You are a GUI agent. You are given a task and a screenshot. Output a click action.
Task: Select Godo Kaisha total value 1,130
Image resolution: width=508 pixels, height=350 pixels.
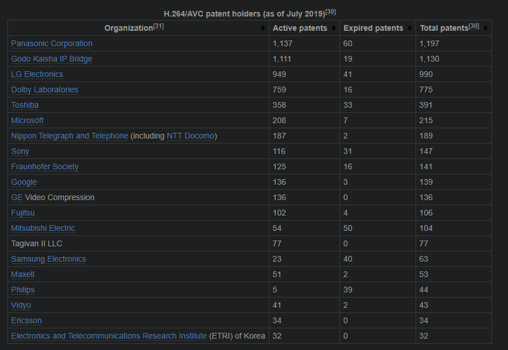point(429,59)
